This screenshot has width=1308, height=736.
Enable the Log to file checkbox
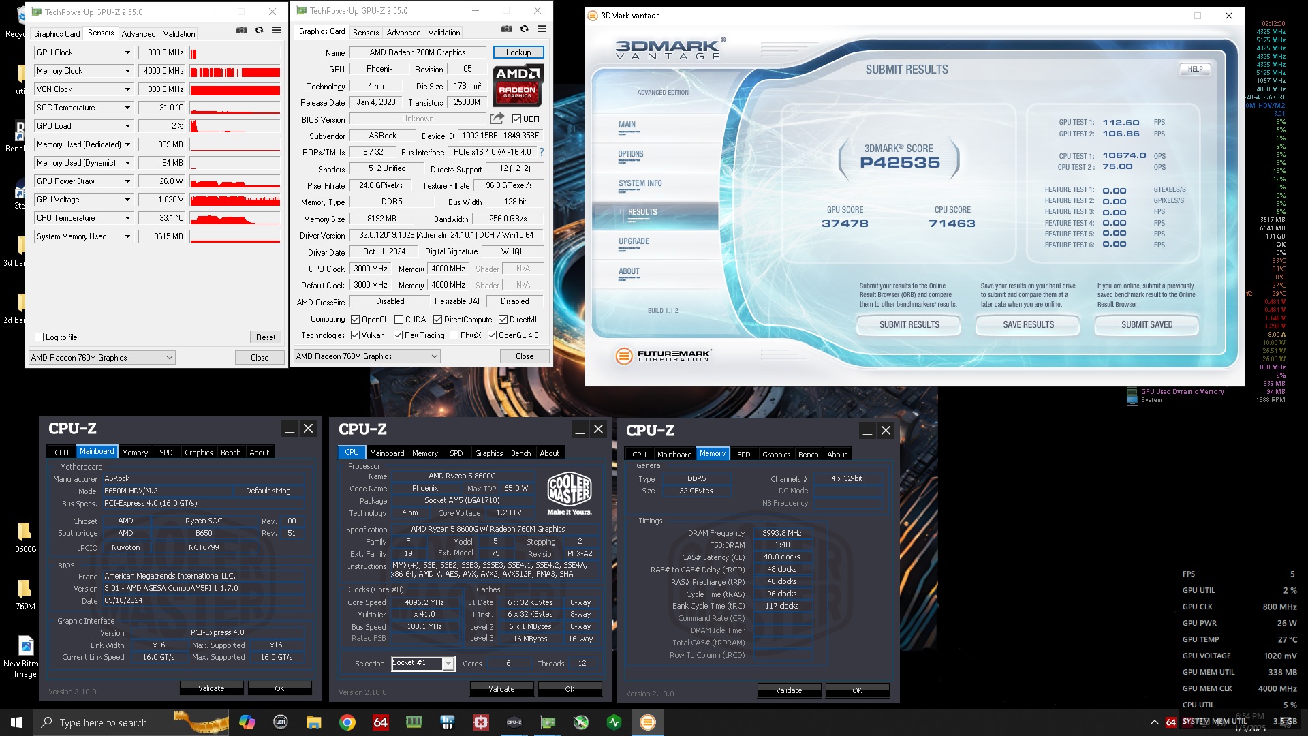pyautogui.click(x=39, y=337)
